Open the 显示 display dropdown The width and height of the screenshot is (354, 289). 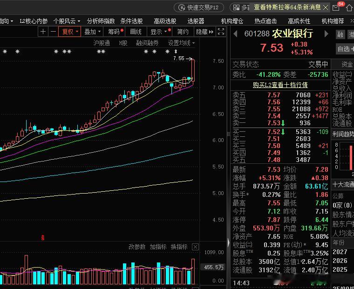point(159,32)
